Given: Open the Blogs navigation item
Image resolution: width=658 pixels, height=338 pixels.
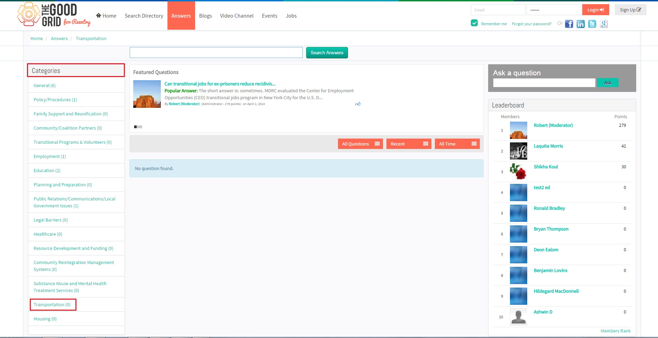Looking at the screenshot, I should click(x=205, y=16).
